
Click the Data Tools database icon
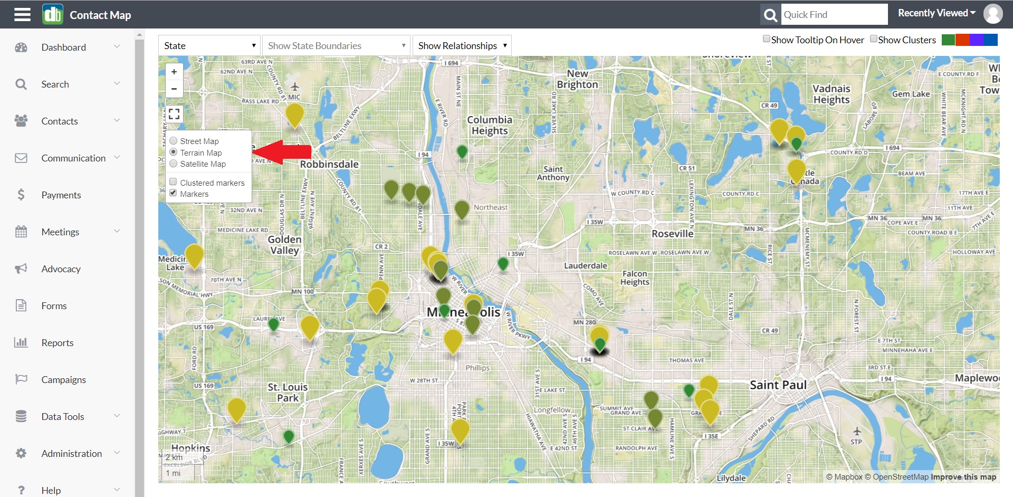pos(21,416)
